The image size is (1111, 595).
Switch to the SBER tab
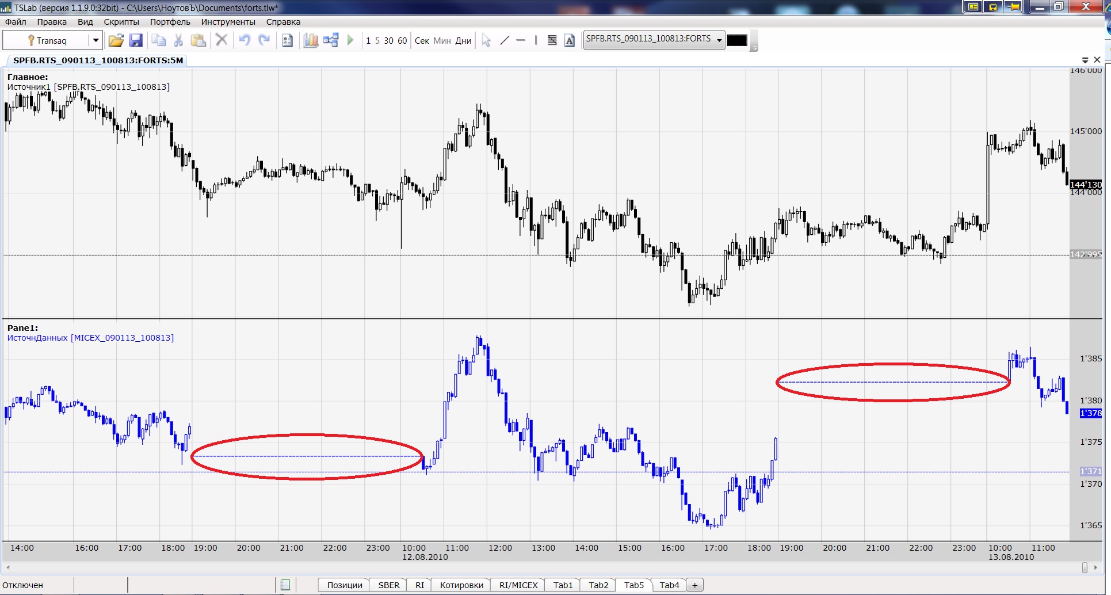point(389,585)
